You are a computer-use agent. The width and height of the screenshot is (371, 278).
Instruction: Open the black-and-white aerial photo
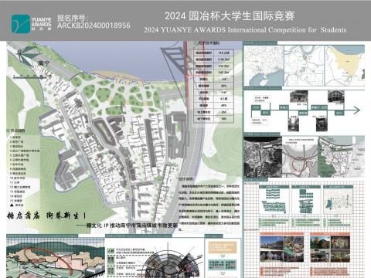click(263, 157)
